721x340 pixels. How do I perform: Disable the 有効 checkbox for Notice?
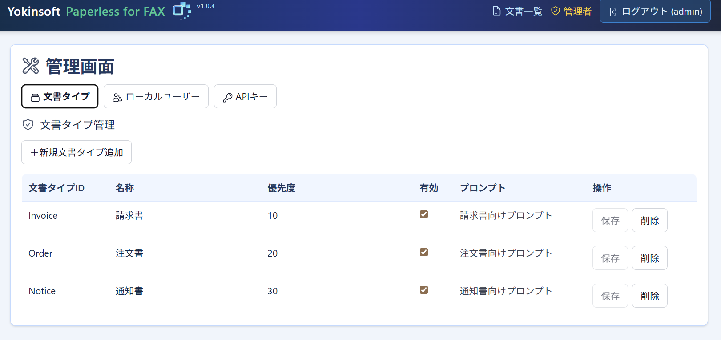(424, 290)
